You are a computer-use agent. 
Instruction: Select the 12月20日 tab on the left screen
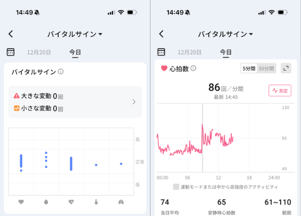[x=39, y=52]
